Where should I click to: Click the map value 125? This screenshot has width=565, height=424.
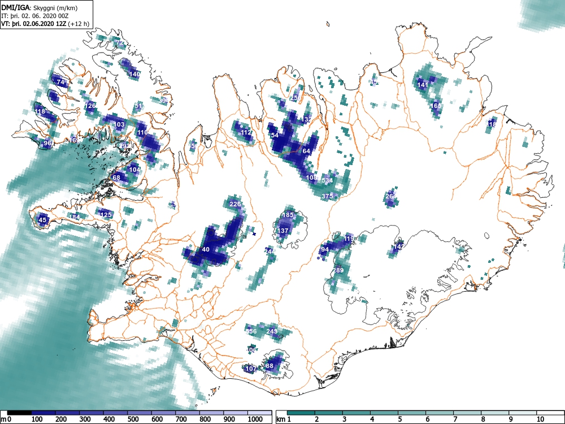point(106,215)
